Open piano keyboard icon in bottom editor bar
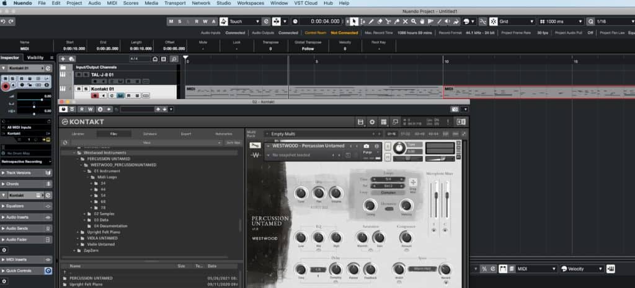This screenshot has width=635, height=288. [611, 269]
